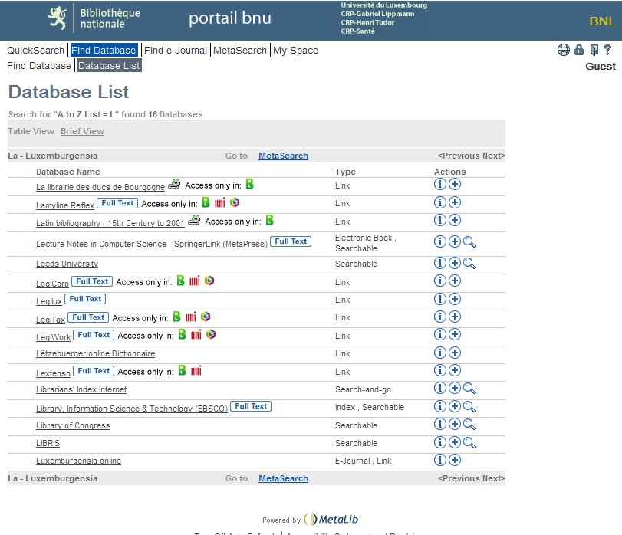The height and width of the screenshot is (535, 622).
Task: Add Leeds University using plus icon
Action: point(455,263)
